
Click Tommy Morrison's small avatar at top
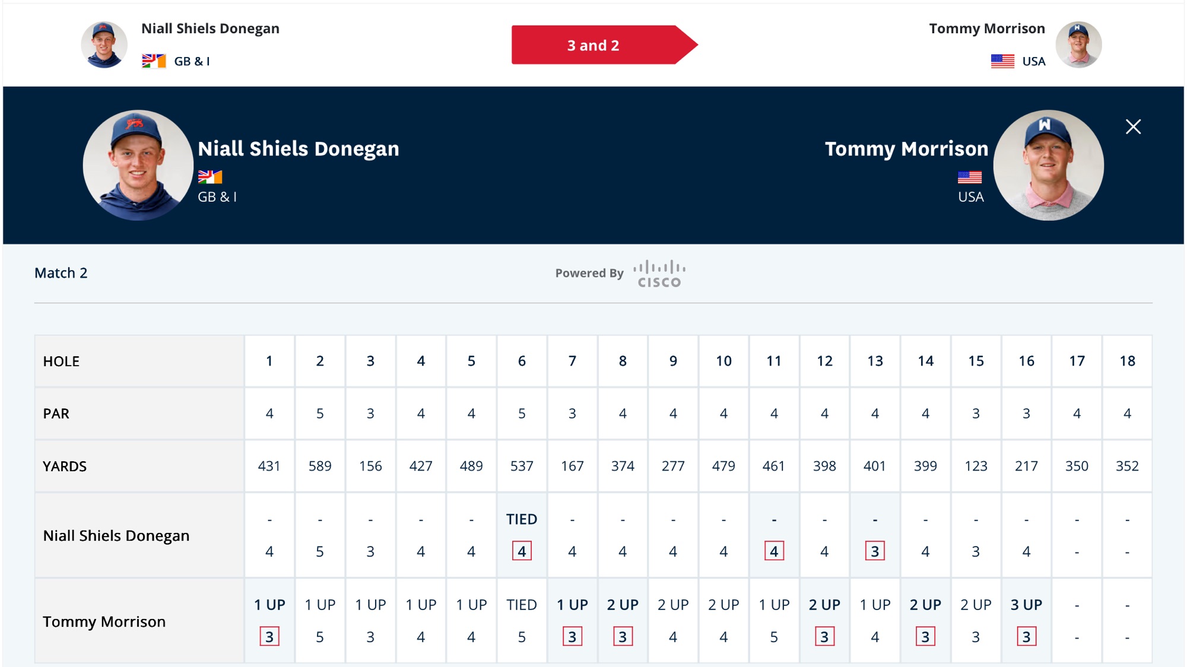[1078, 45]
